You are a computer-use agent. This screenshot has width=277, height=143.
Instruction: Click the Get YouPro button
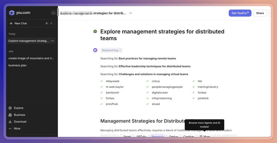(x=240, y=13)
